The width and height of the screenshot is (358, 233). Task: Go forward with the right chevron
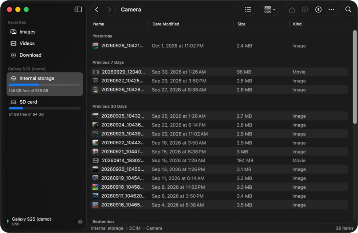point(109,9)
